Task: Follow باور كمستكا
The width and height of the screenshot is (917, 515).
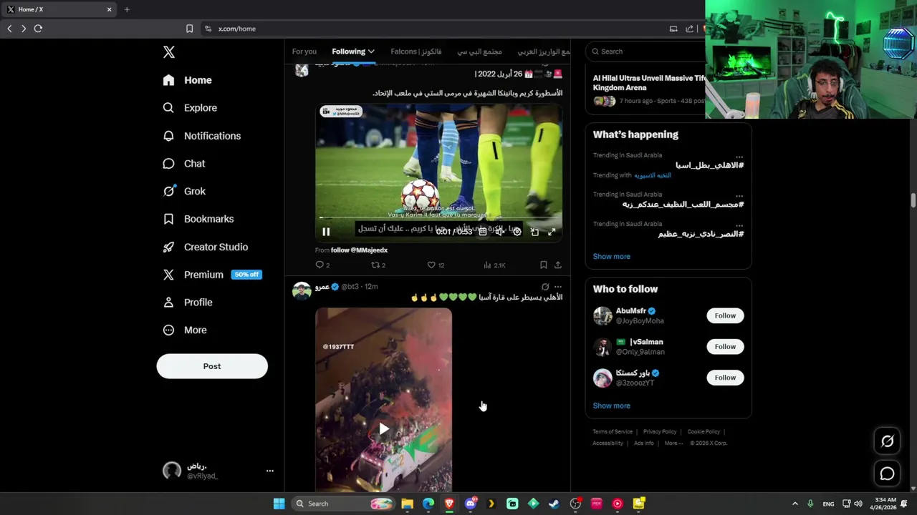Action: [725, 378]
